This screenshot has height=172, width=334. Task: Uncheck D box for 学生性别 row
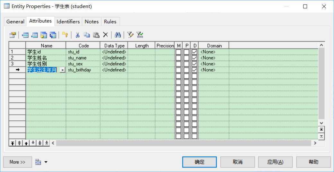(x=195, y=64)
